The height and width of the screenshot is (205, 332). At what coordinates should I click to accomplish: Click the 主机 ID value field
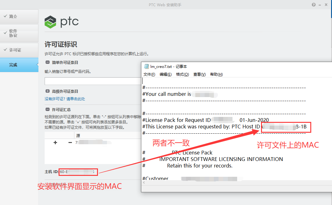point(78,172)
